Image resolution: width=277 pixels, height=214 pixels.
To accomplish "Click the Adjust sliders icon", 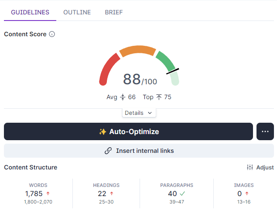I will point(250,167).
